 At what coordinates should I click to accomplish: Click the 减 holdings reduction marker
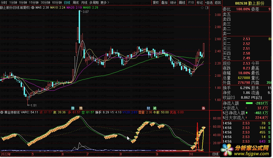pyautogui.click(x=155, y=108)
